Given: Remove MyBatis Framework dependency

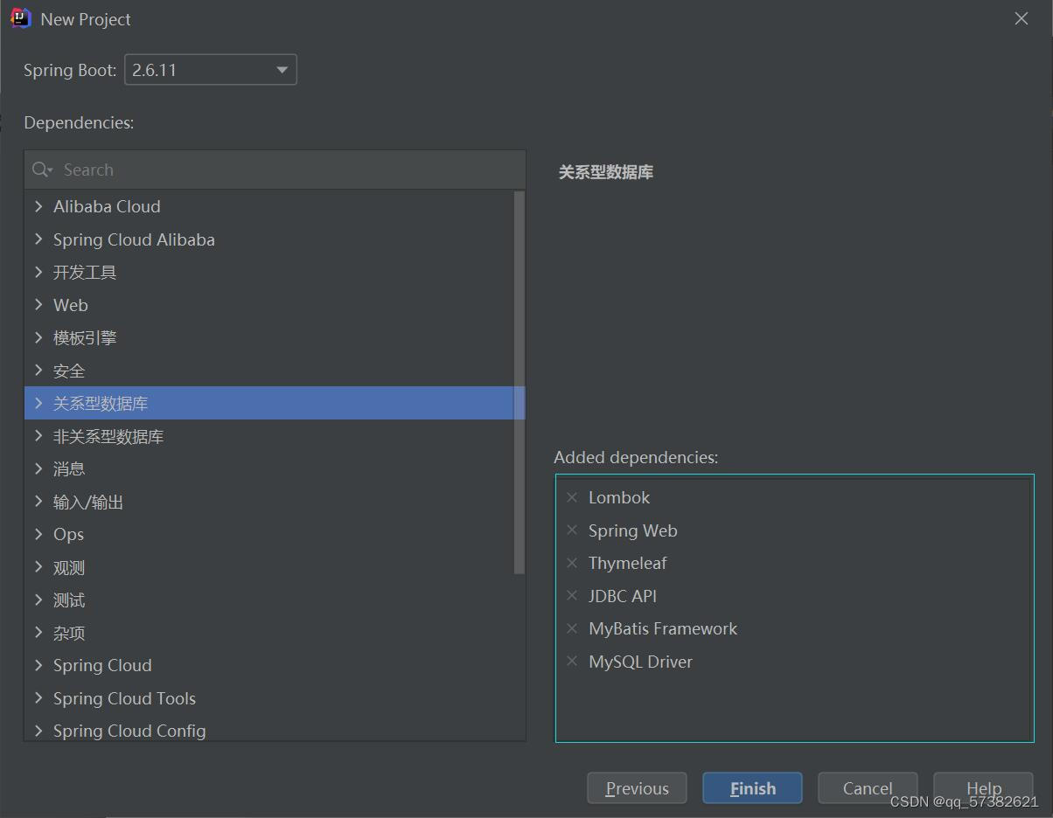Looking at the screenshot, I should [x=572, y=628].
